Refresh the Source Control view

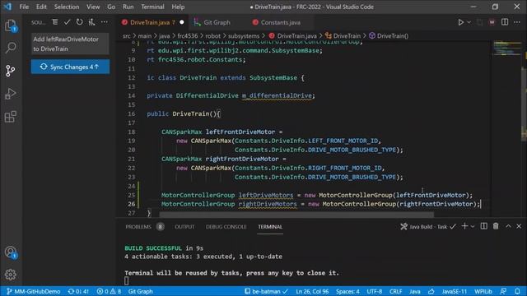point(79,22)
